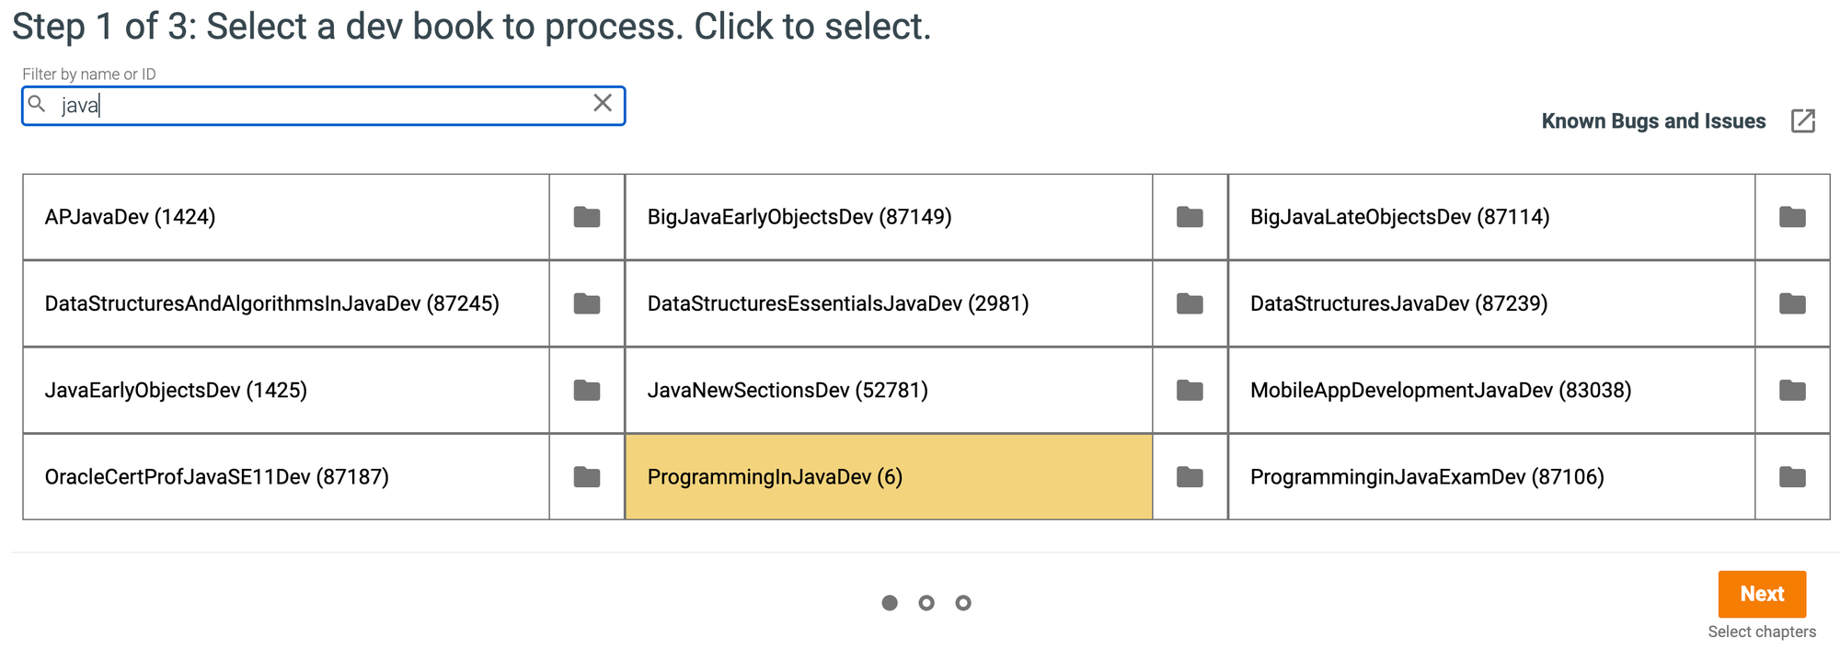Open the folder icon for BigJavaEarlyObjectsDev

point(1190,218)
